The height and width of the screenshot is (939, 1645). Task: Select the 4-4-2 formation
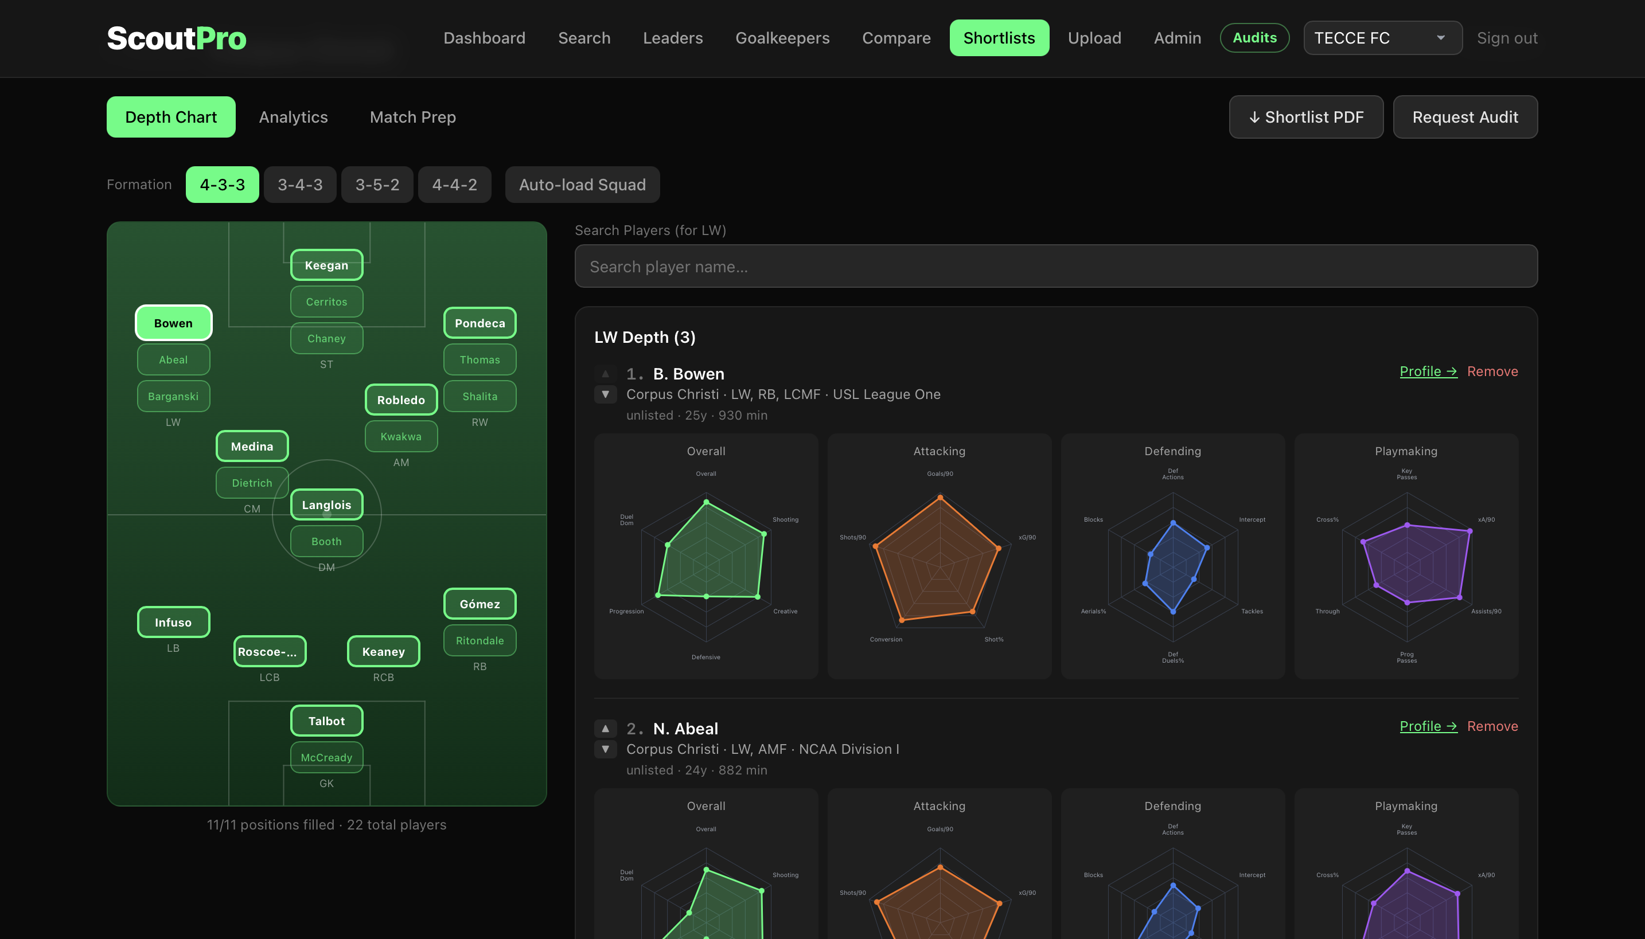[455, 185]
